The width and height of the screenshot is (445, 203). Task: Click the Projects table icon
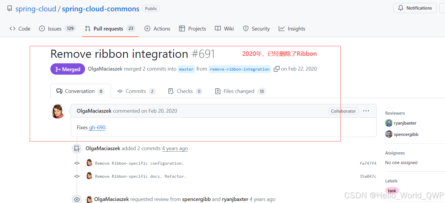pyautogui.click(x=182, y=28)
